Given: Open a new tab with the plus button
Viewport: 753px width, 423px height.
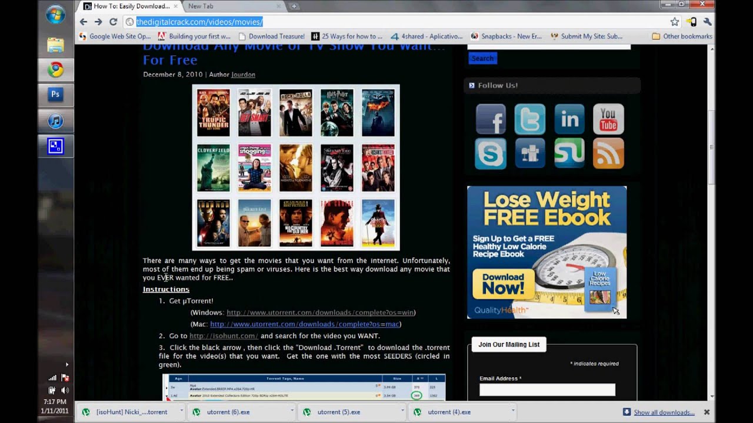Looking at the screenshot, I should (x=294, y=6).
